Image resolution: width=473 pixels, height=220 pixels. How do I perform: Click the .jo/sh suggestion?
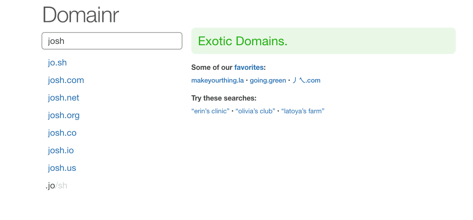(x=56, y=186)
